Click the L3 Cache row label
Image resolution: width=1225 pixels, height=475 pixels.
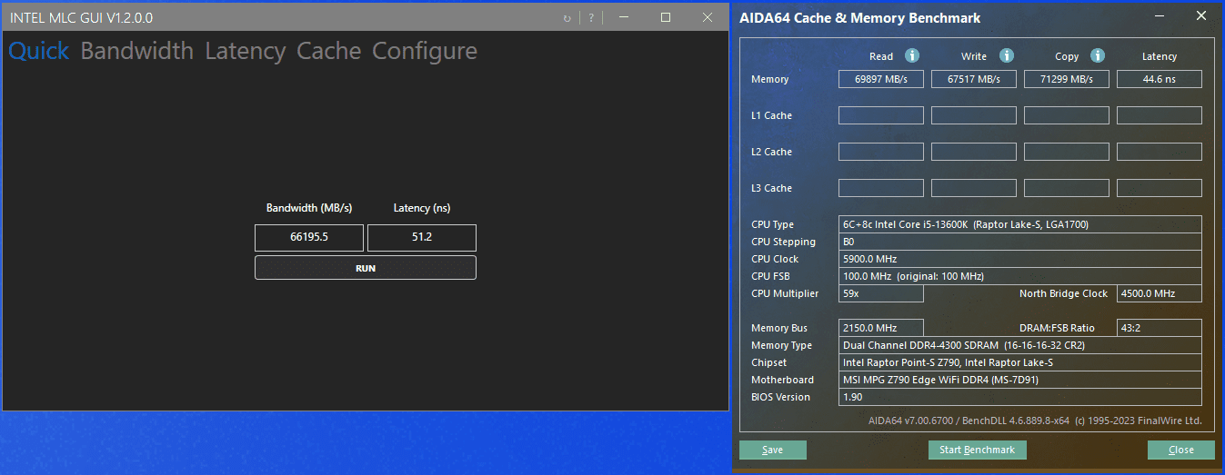click(x=771, y=188)
